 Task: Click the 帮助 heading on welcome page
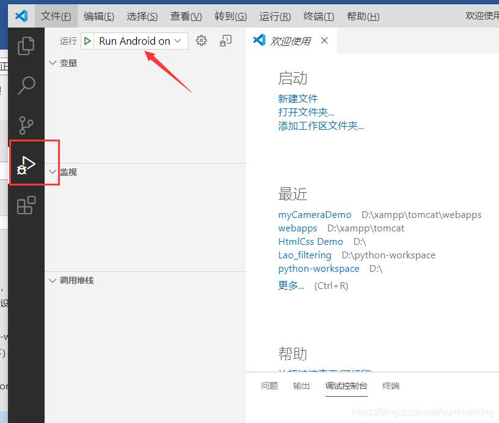292,354
